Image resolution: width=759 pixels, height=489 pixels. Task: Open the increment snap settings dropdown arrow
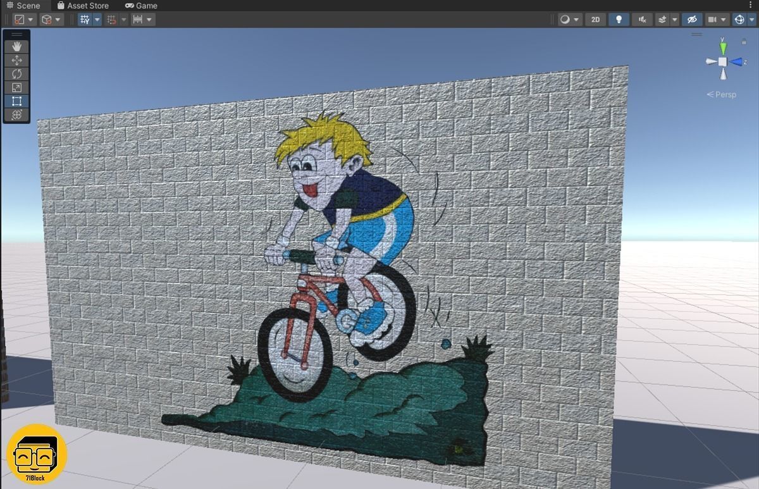[149, 20]
